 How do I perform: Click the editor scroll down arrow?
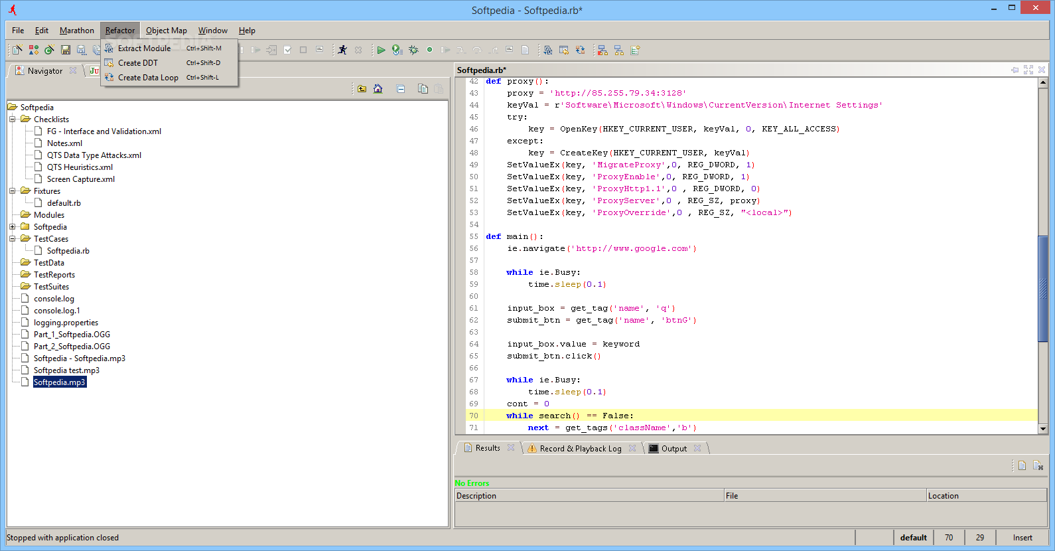[1043, 429]
